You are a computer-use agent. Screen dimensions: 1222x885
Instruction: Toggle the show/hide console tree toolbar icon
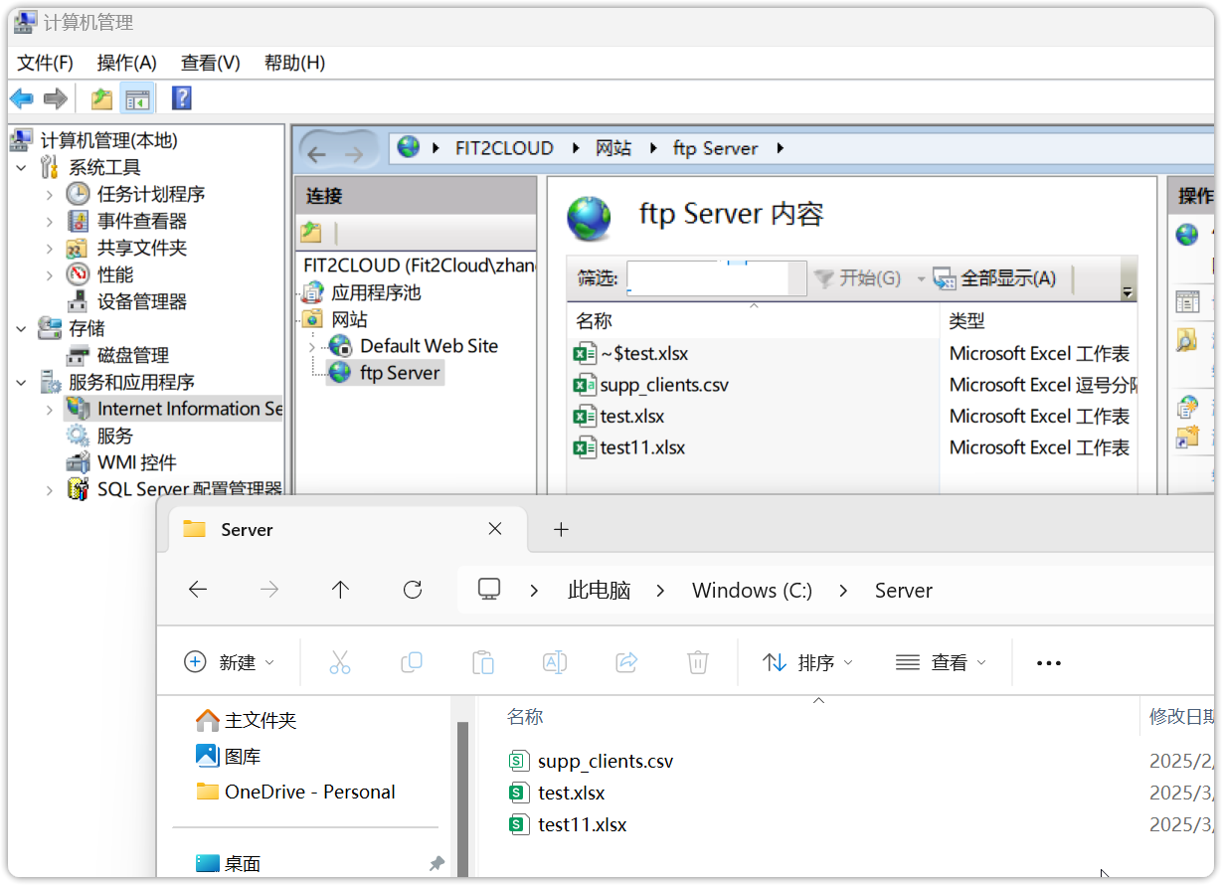pos(136,97)
